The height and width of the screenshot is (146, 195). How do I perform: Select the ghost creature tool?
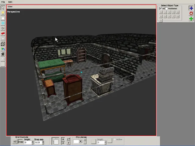coord(3,39)
